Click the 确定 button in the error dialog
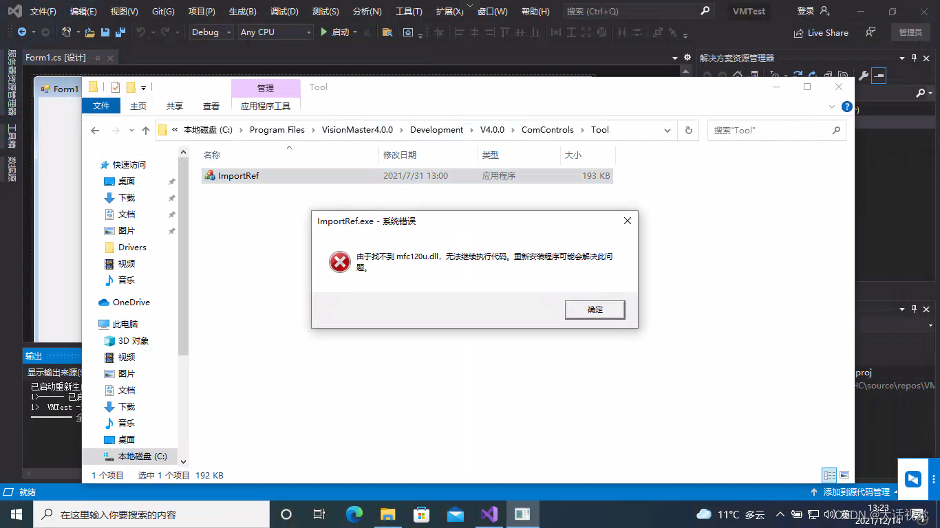The width and height of the screenshot is (940, 528). [x=595, y=309]
